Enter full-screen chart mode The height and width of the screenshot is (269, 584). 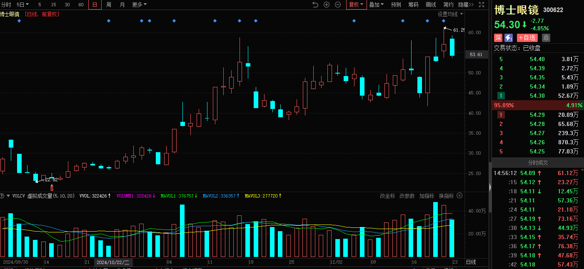[482, 5]
